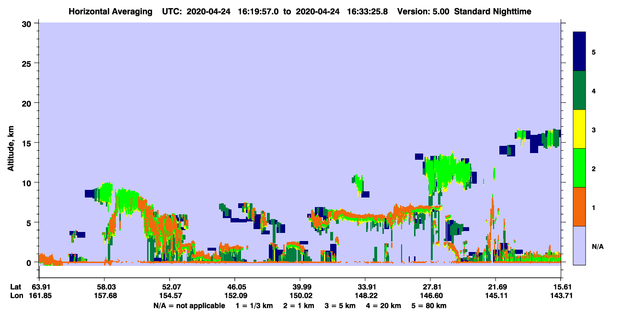Click the latitude value 52.07
Viewport: 623px width, 319px height.
click(171, 287)
